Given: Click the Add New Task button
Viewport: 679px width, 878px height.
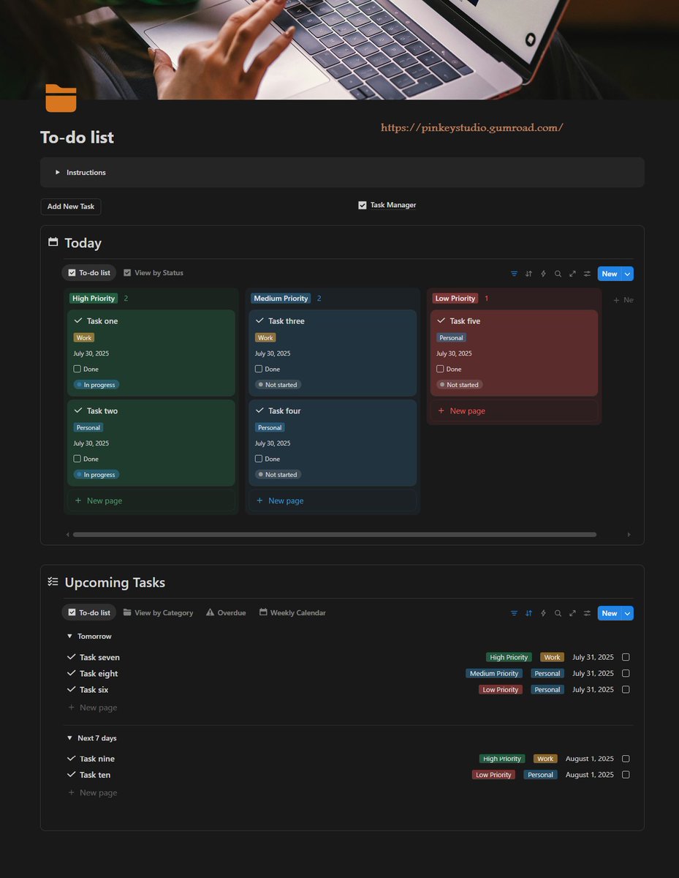Looking at the screenshot, I should click(x=71, y=206).
